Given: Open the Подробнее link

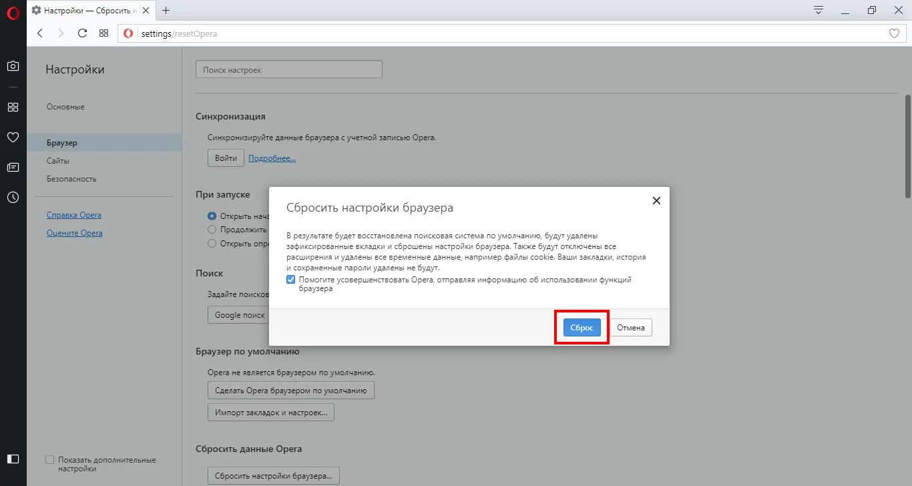Looking at the screenshot, I should coord(272,158).
